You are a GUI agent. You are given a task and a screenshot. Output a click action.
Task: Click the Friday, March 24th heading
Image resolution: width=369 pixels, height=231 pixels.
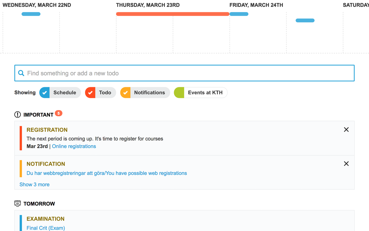click(256, 5)
